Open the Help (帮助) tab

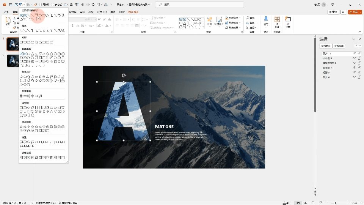click(x=113, y=12)
